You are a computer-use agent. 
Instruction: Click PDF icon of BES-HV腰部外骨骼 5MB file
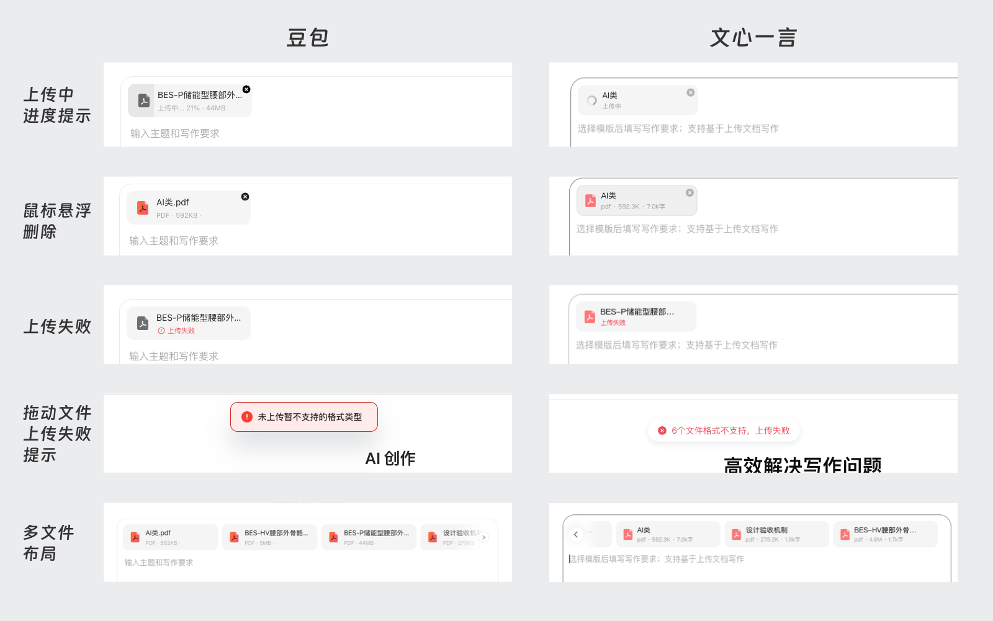coord(234,537)
